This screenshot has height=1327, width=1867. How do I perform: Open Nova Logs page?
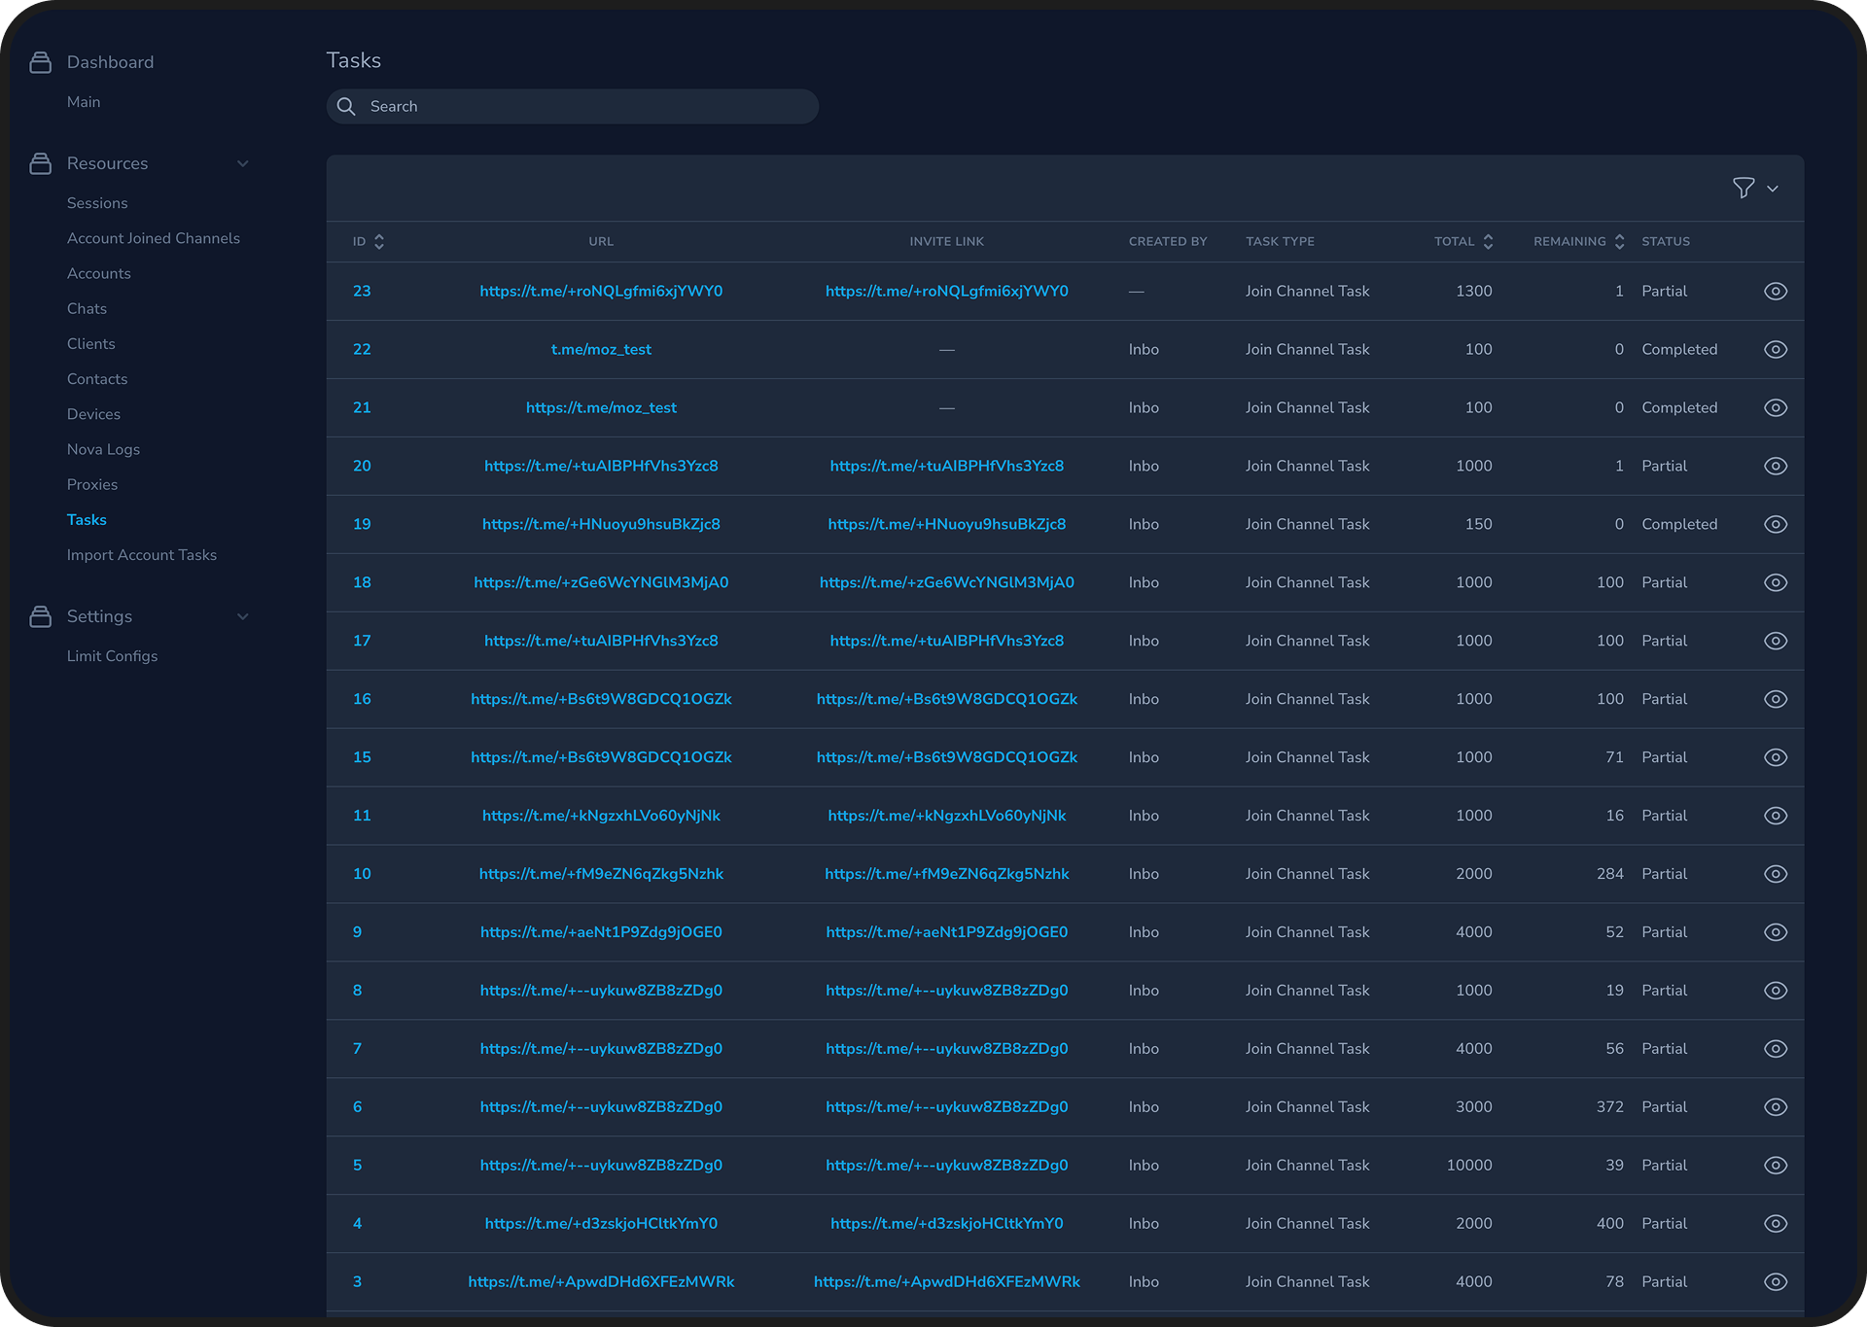(103, 449)
